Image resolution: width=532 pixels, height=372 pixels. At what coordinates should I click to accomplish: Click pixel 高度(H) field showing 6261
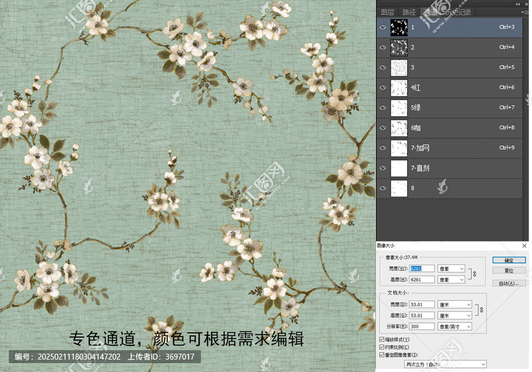421,279
